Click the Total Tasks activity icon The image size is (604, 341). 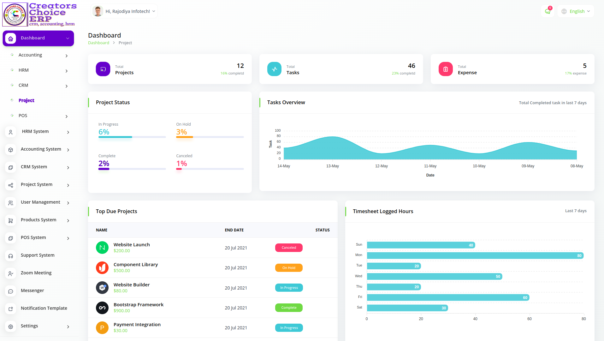[274, 69]
